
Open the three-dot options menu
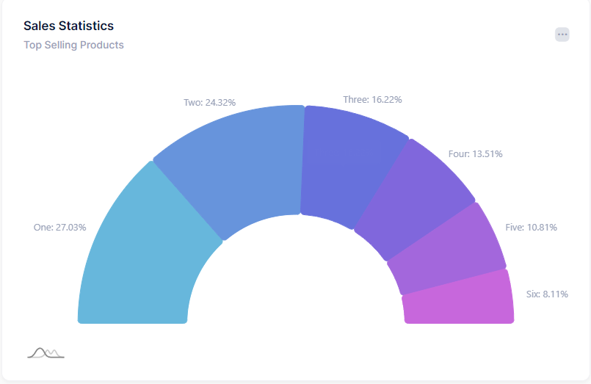pyautogui.click(x=562, y=34)
